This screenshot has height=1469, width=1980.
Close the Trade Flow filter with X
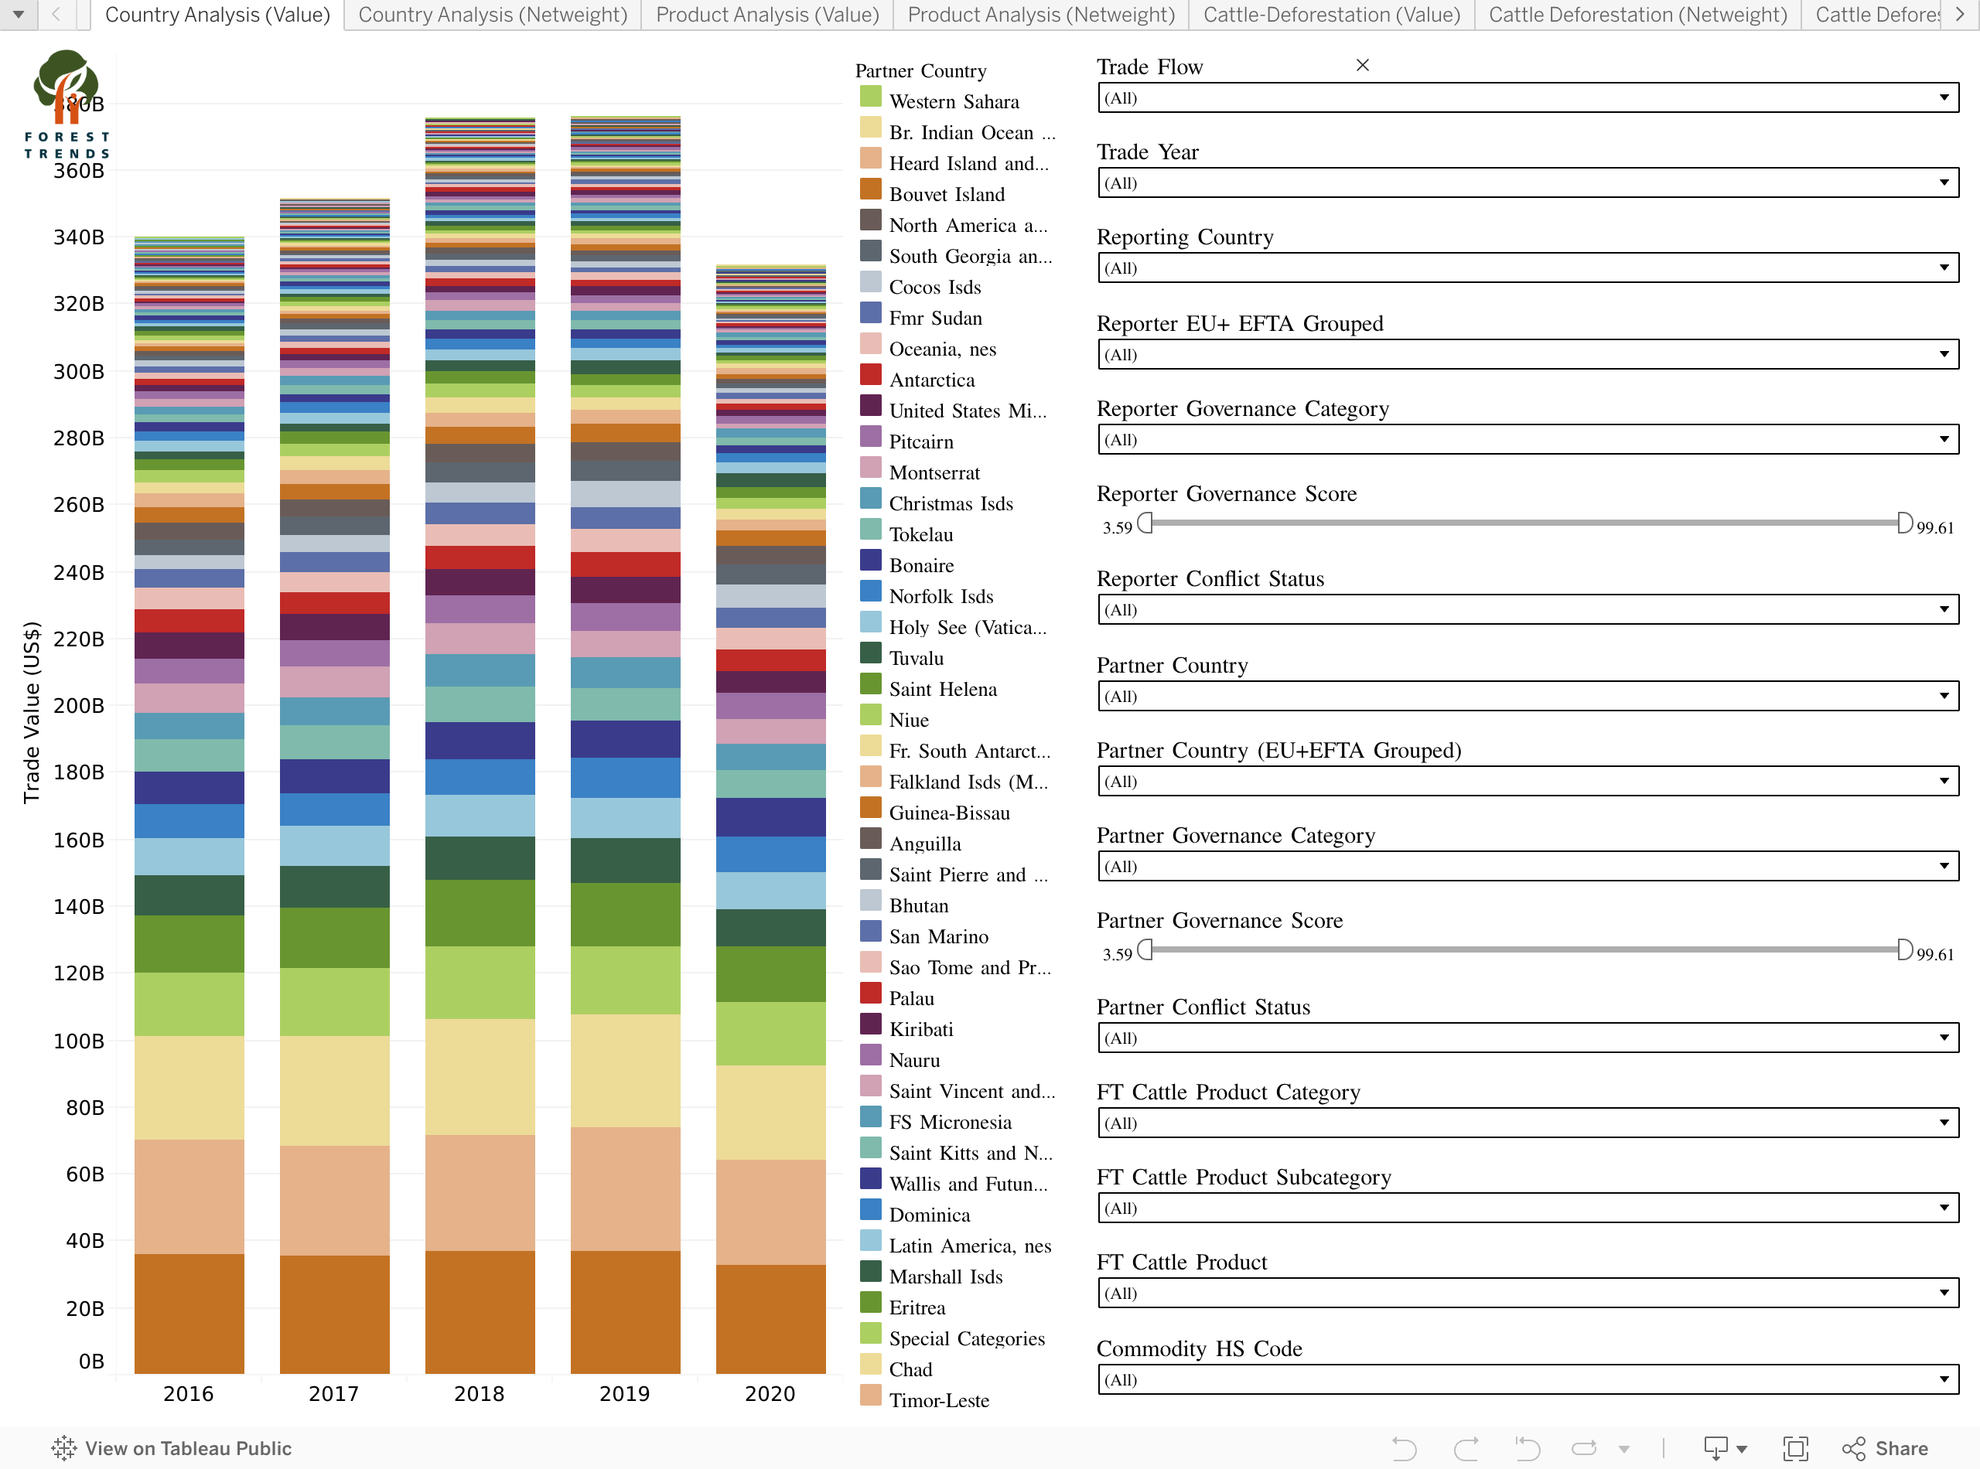click(1362, 65)
